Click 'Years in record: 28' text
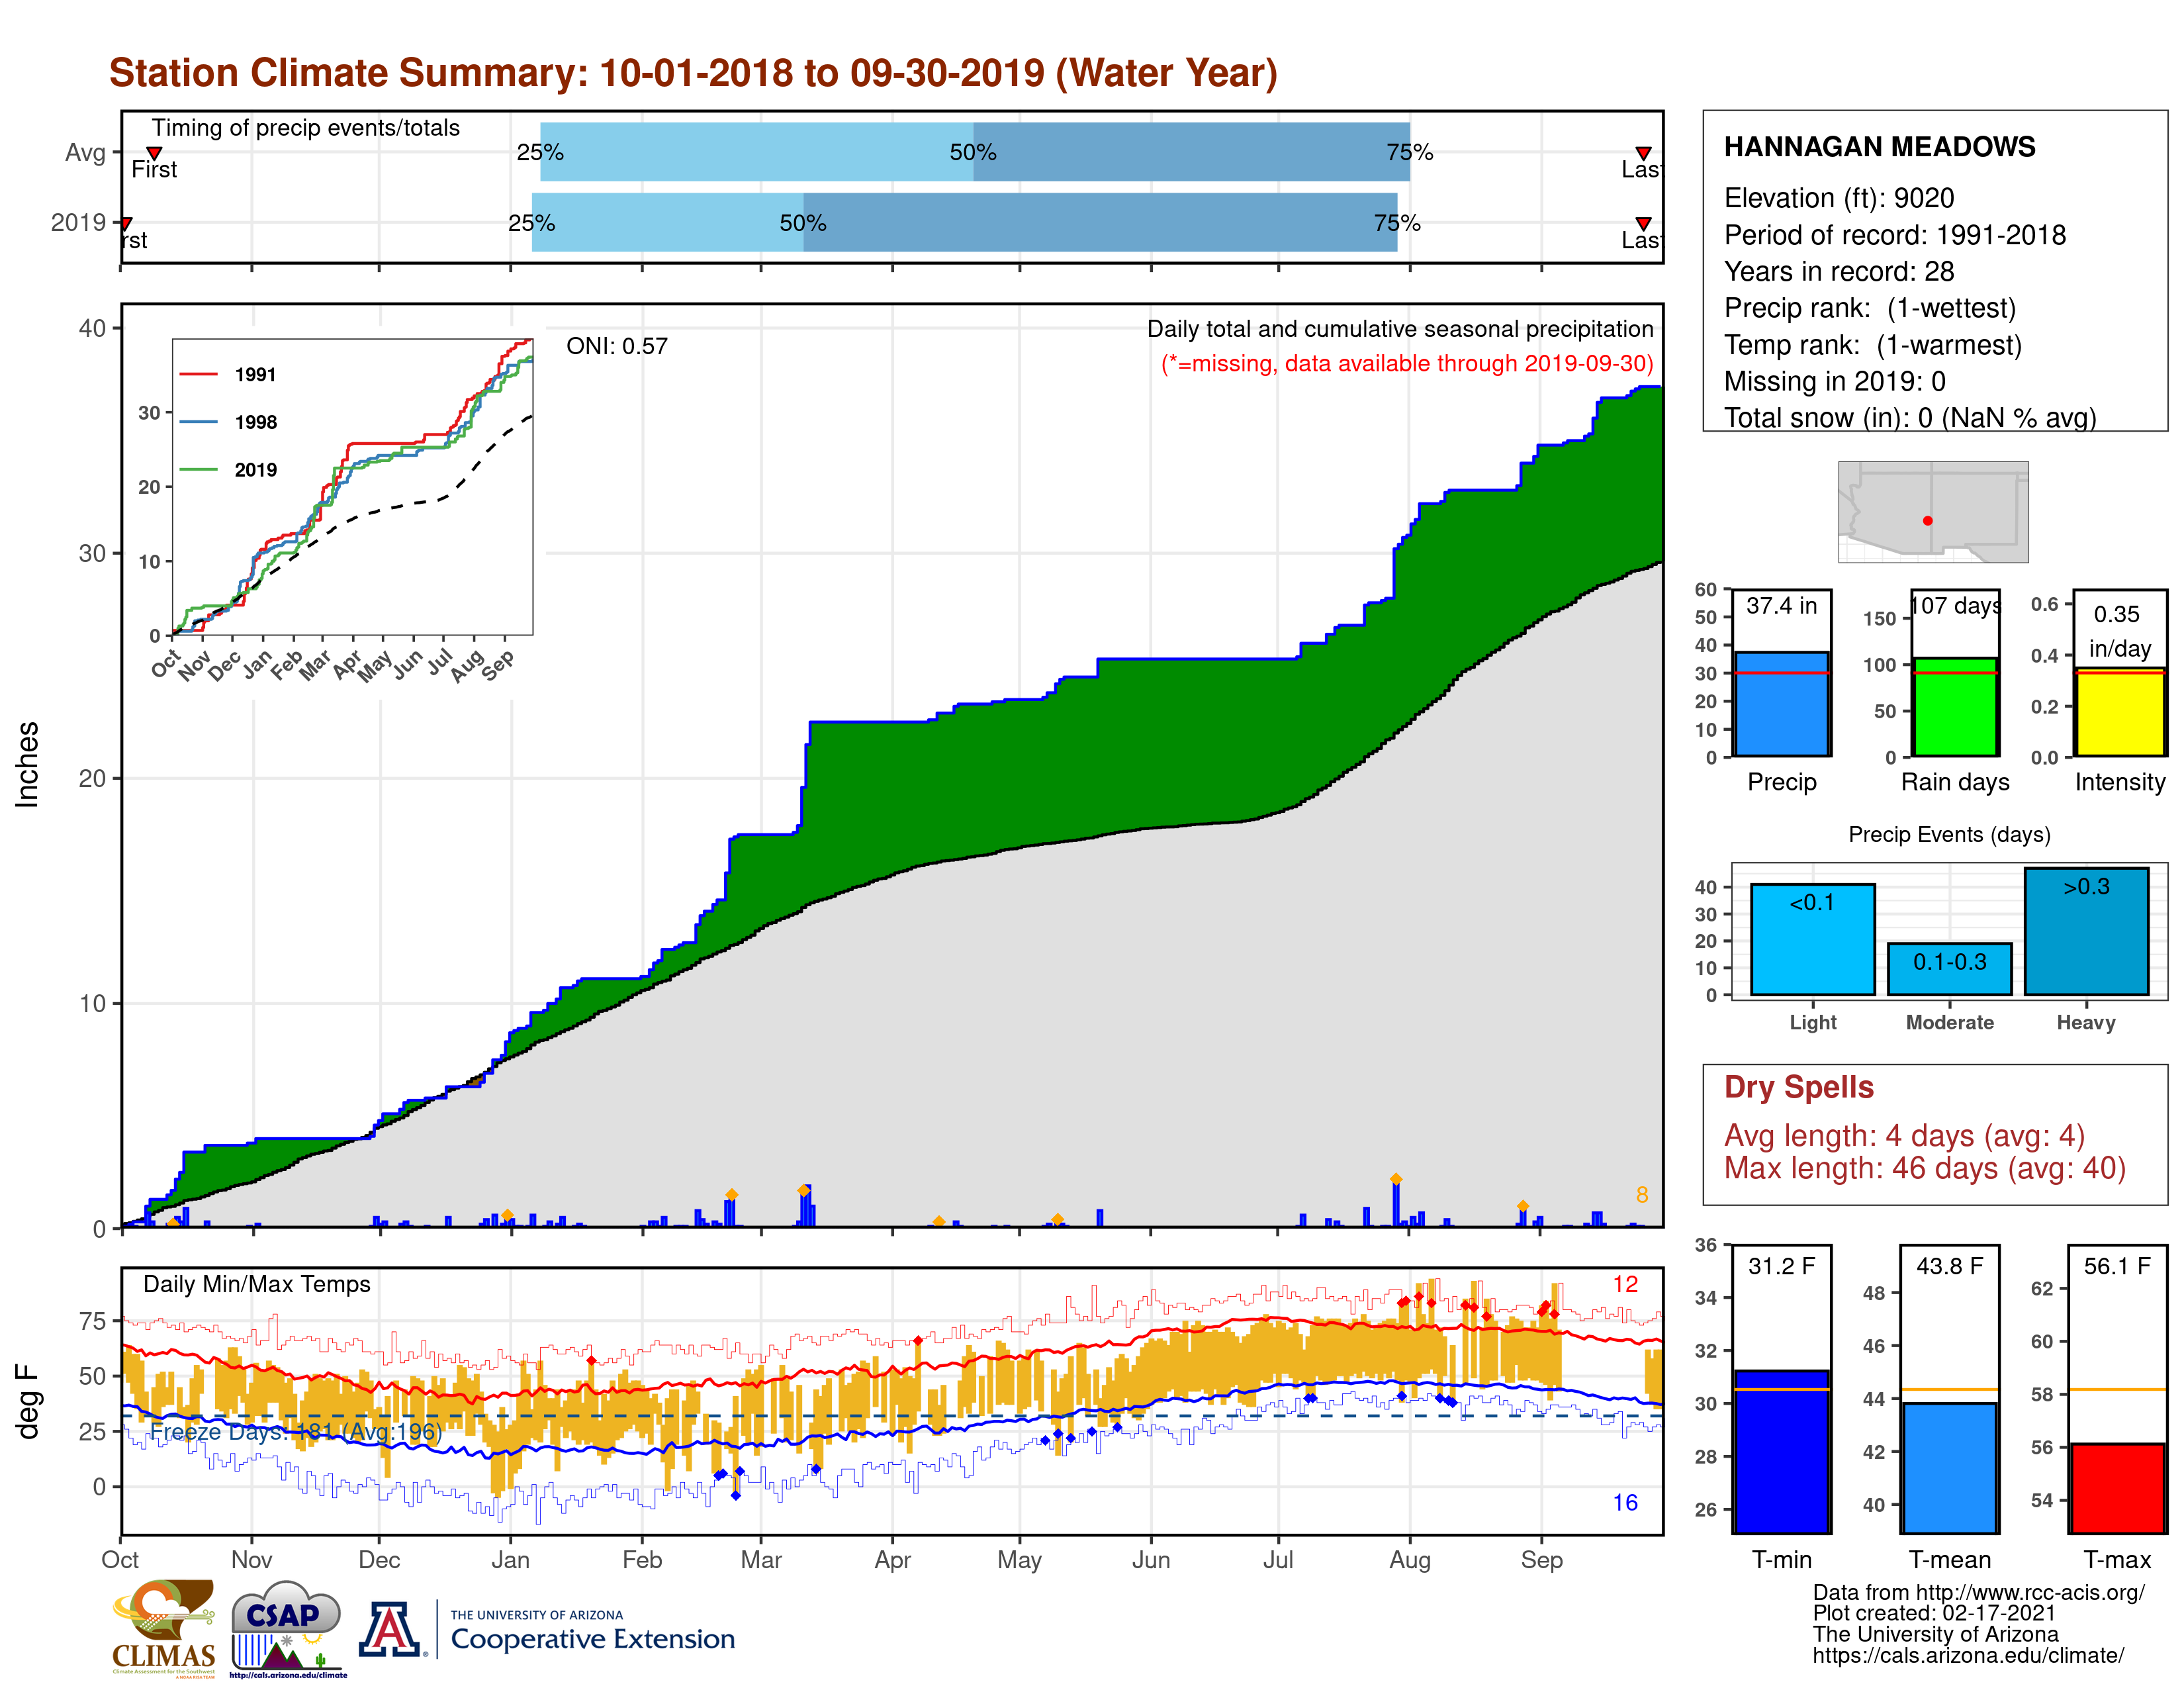The height and width of the screenshot is (1688, 2184). pos(1838,272)
